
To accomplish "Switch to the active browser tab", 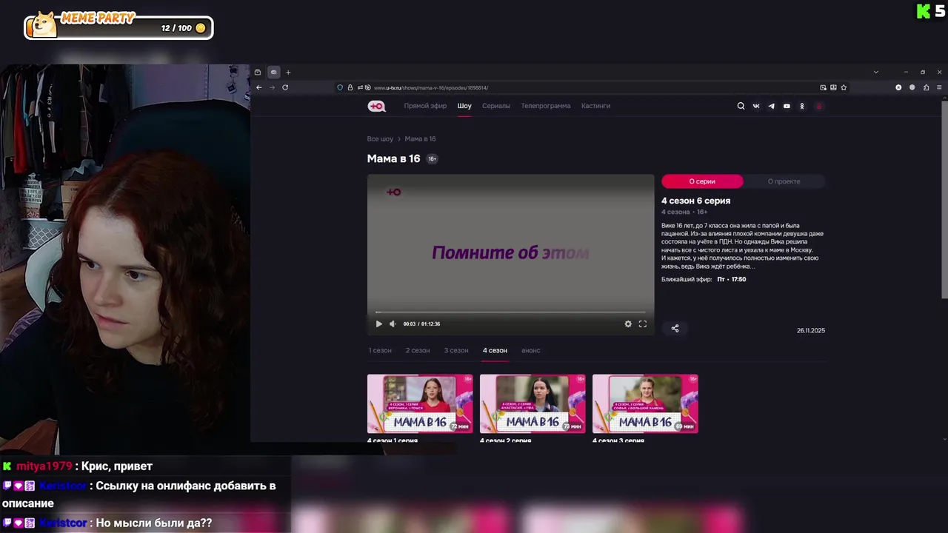I will click(x=273, y=72).
